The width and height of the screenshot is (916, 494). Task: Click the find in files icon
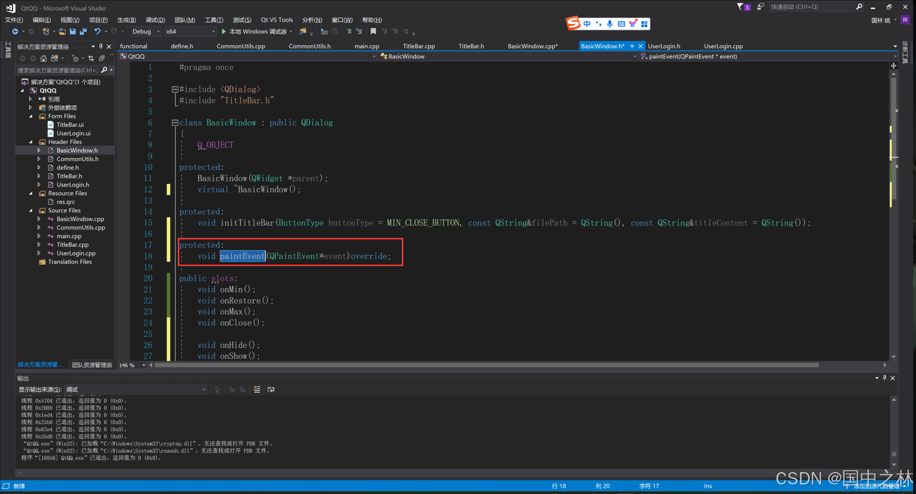pos(303,31)
